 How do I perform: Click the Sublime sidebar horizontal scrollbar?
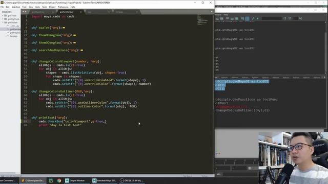(x=8, y=173)
